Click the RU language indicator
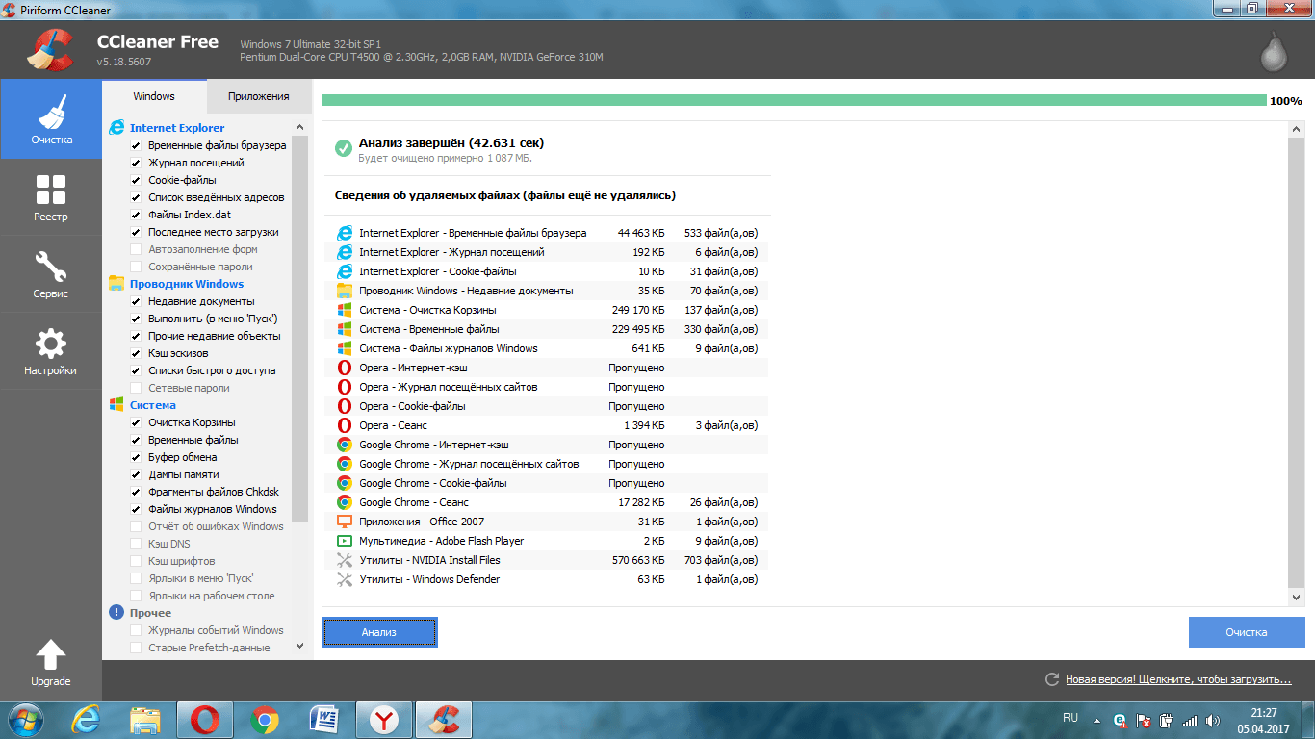1315x739 pixels. pos(1070,718)
